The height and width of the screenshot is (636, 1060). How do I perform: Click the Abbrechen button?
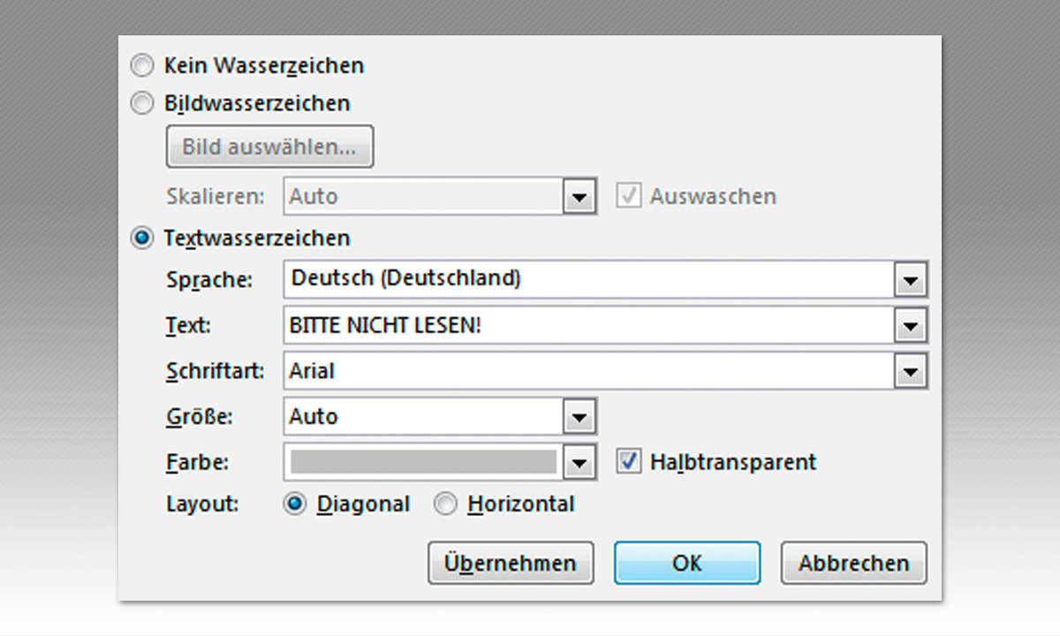click(x=854, y=564)
